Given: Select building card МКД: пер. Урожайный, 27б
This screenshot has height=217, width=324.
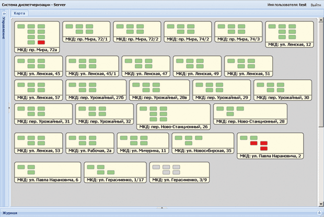Looking at the screenshot, I should click(x=96, y=90).
